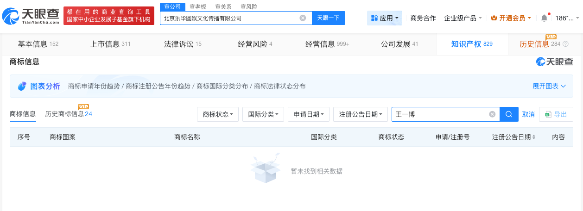Clear the 王一博 trademark search text
The width and height of the screenshot is (583, 211).
click(492, 114)
